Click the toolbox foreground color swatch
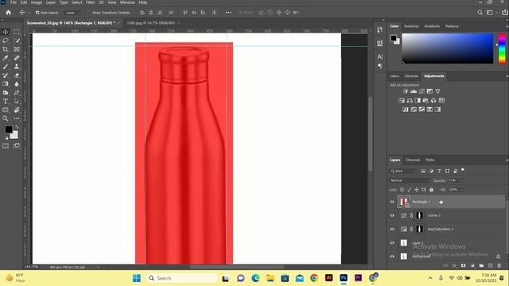Screen dimensions: 509x286 point(9,129)
